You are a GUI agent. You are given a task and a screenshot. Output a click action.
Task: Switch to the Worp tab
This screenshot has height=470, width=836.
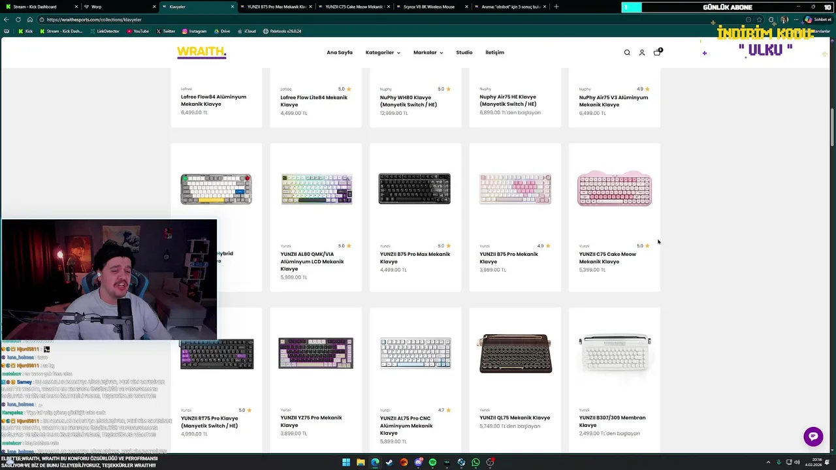coord(119,7)
